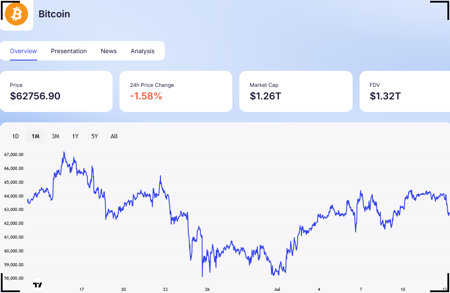Open the Presentation tab

pyautogui.click(x=69, y=51)
